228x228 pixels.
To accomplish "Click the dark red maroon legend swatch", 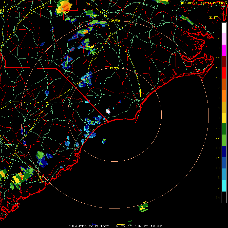I will (x=224, y=62).
